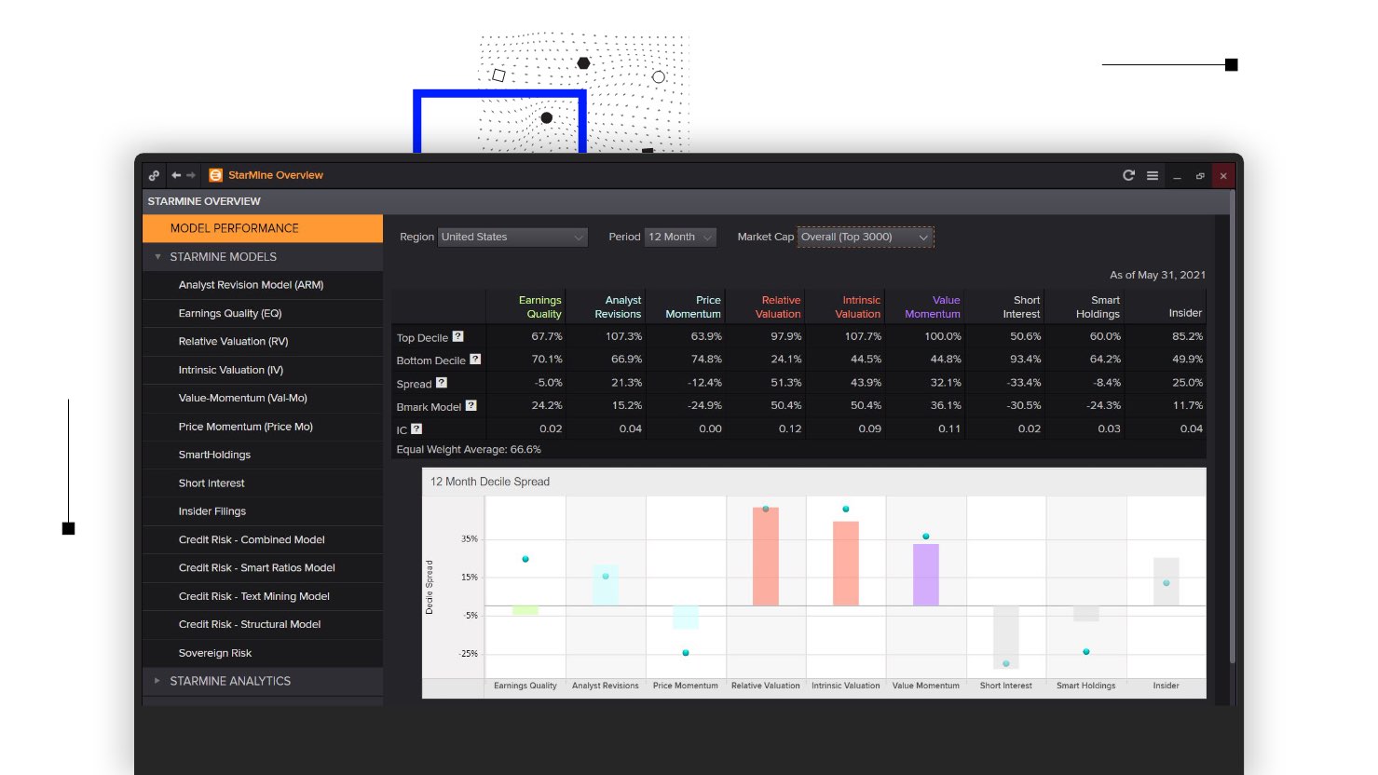Click the Insider column header

tap(1185, 313)
